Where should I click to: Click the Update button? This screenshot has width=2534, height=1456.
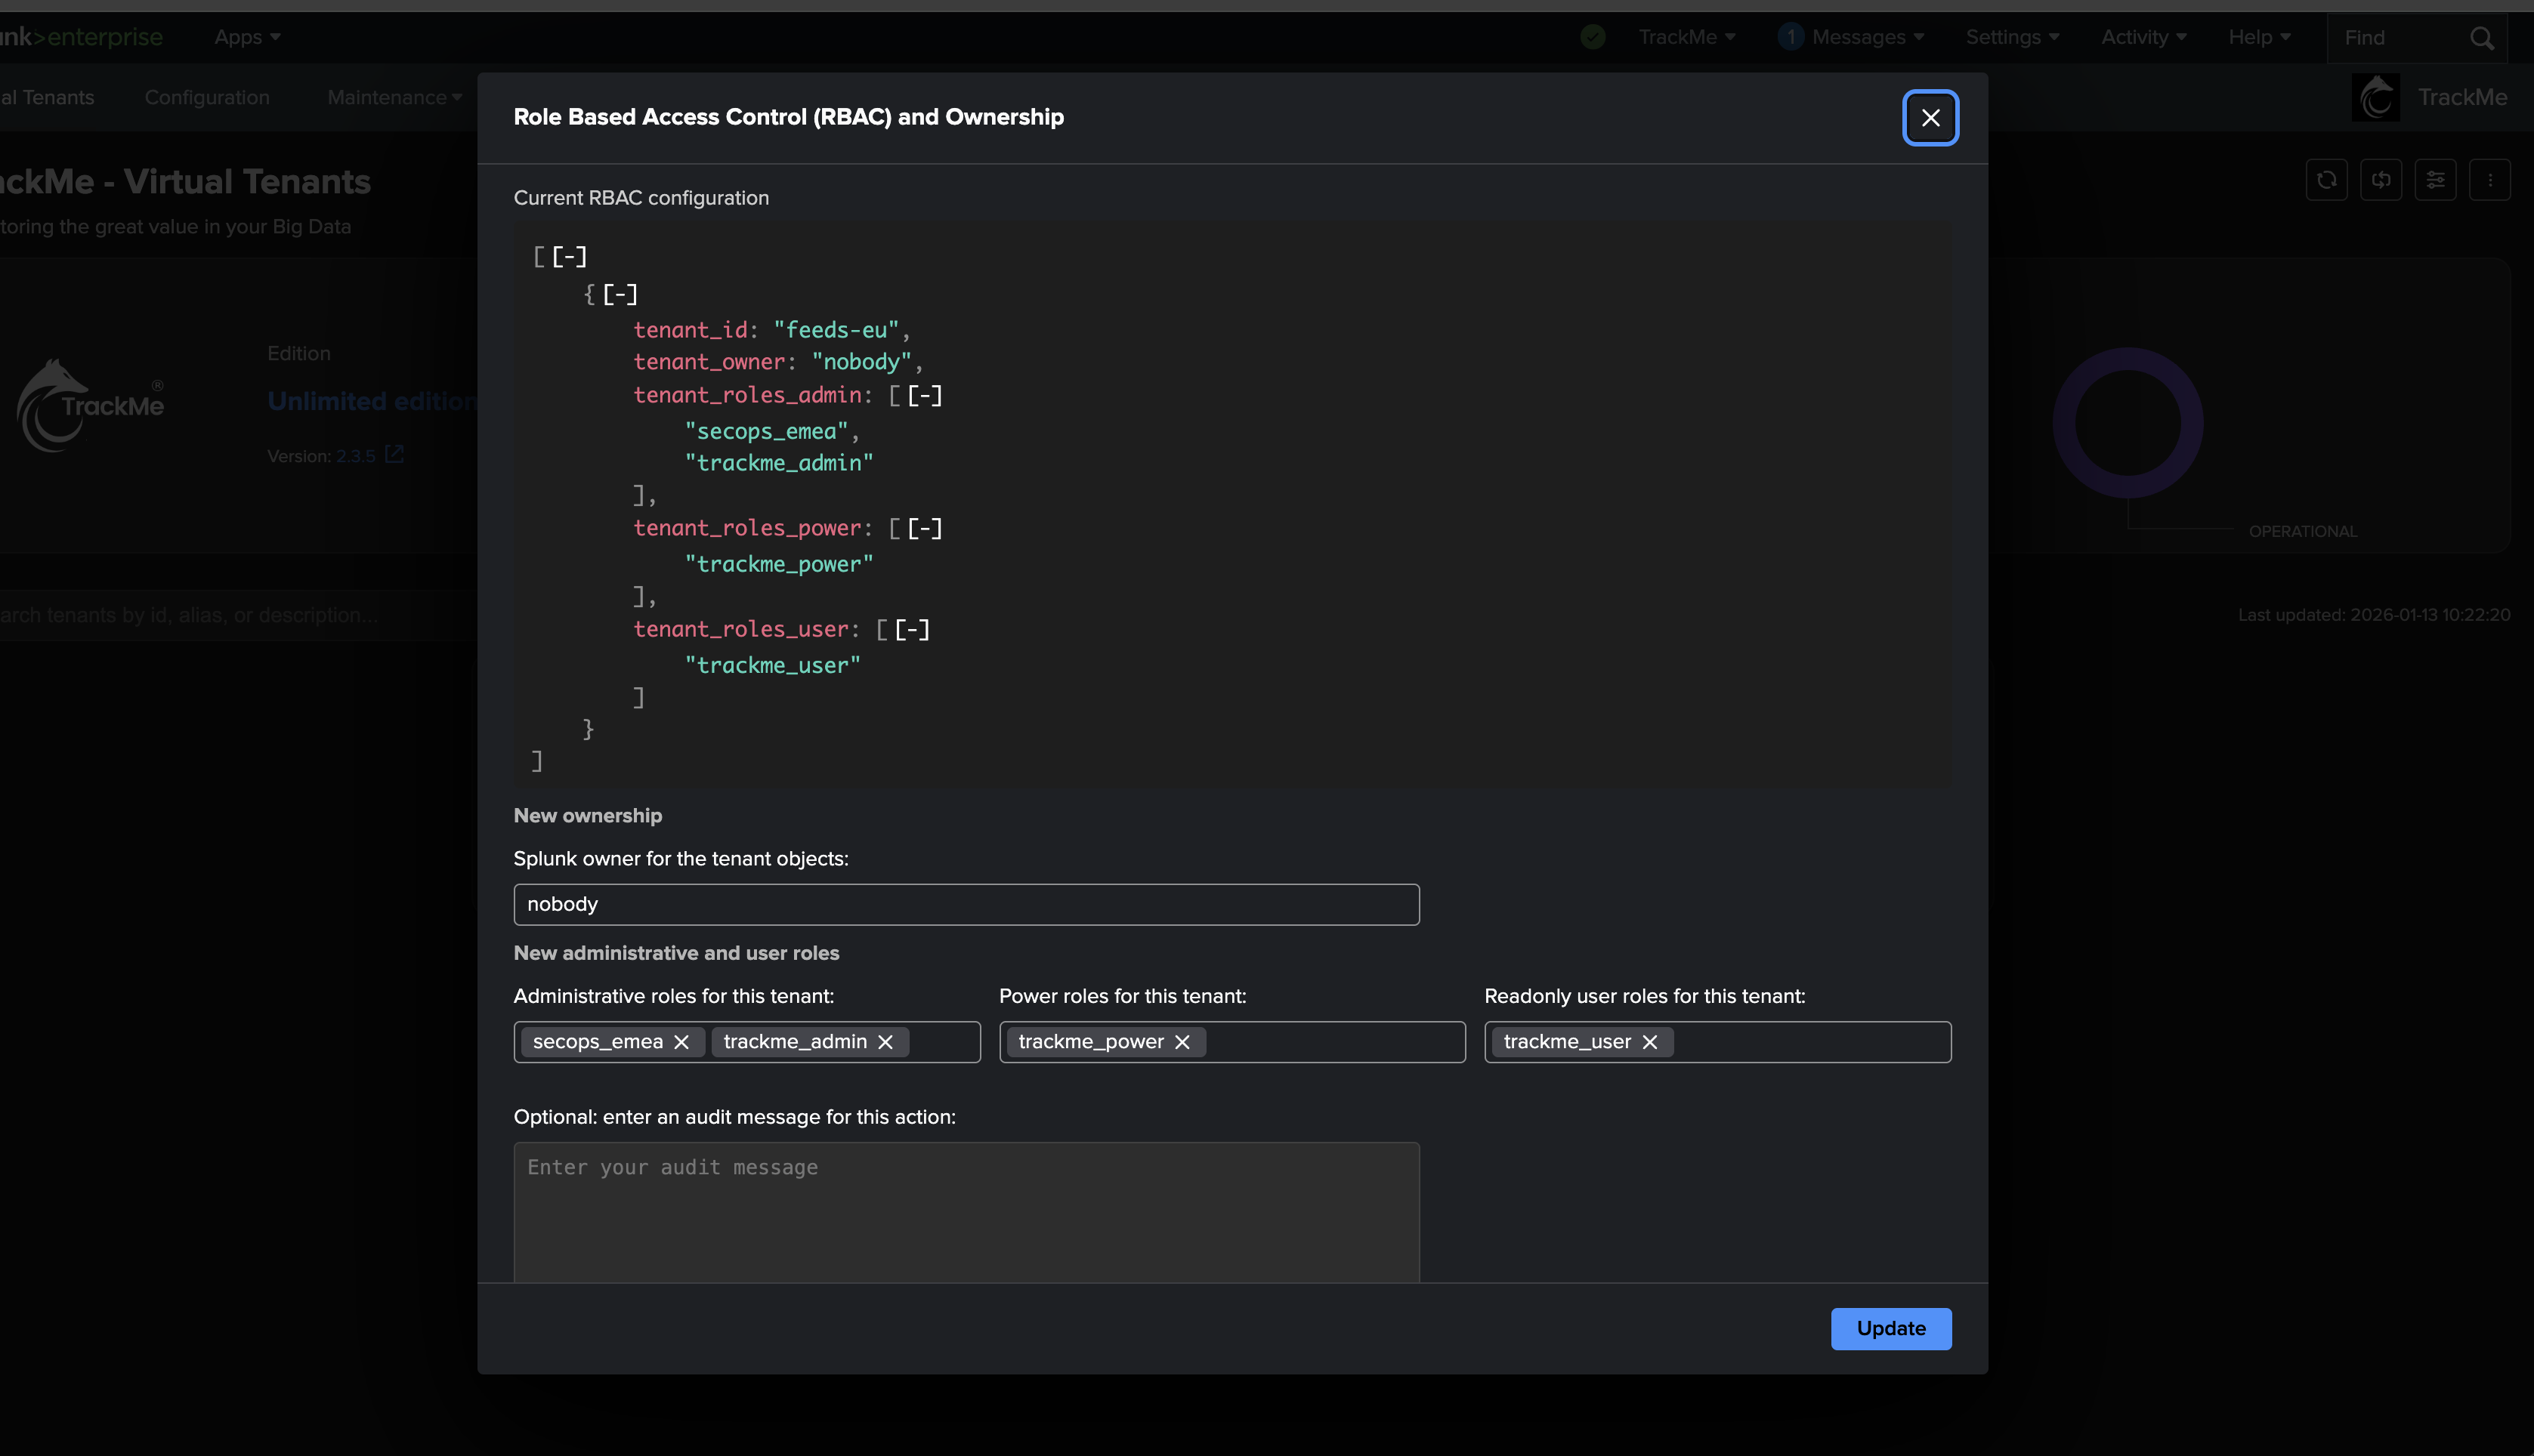[x=1890, y=1328]
